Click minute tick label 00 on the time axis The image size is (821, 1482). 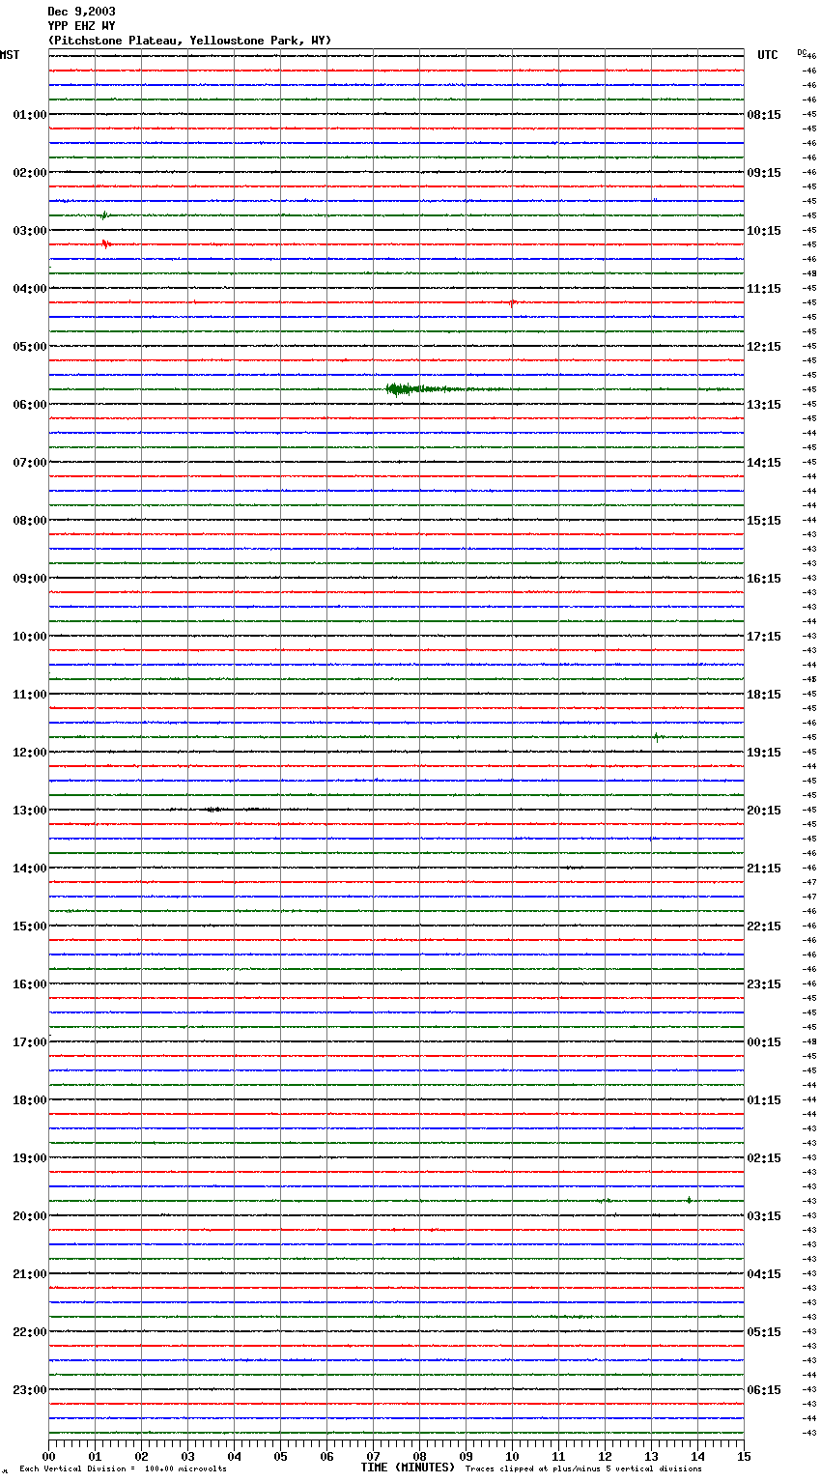click(x=48, y=1456)
